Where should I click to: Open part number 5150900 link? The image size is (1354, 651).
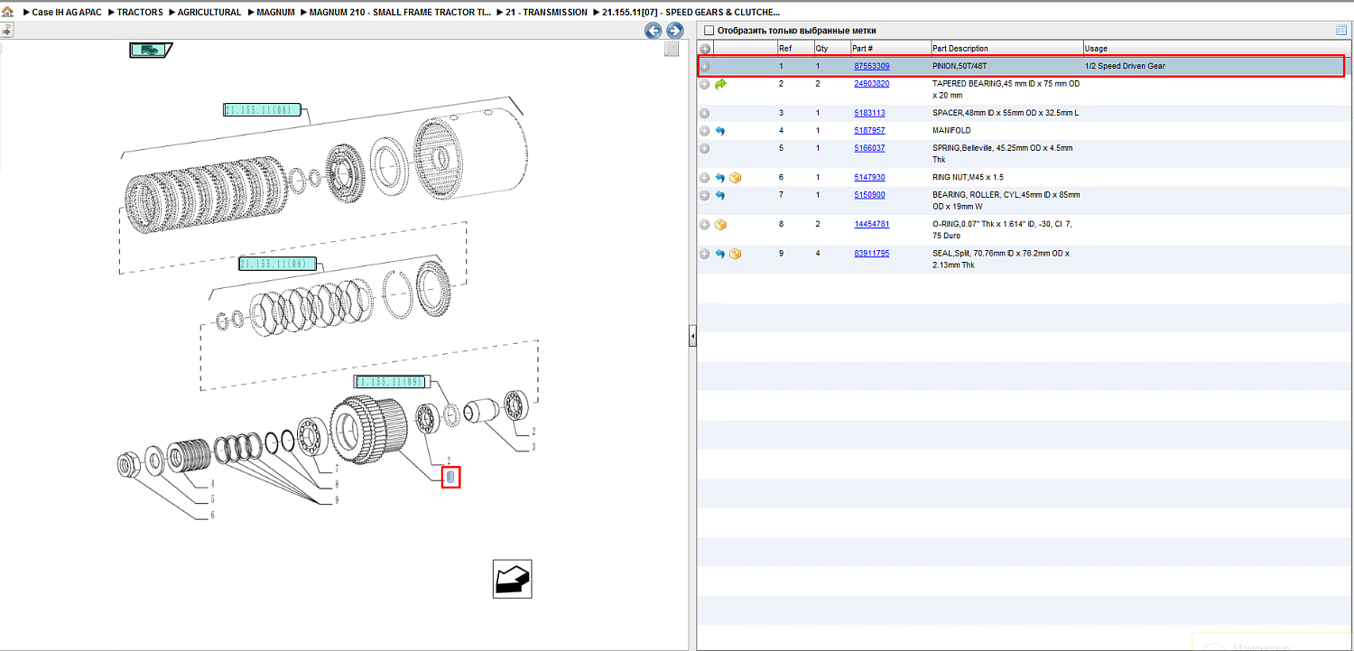(869, 195)
